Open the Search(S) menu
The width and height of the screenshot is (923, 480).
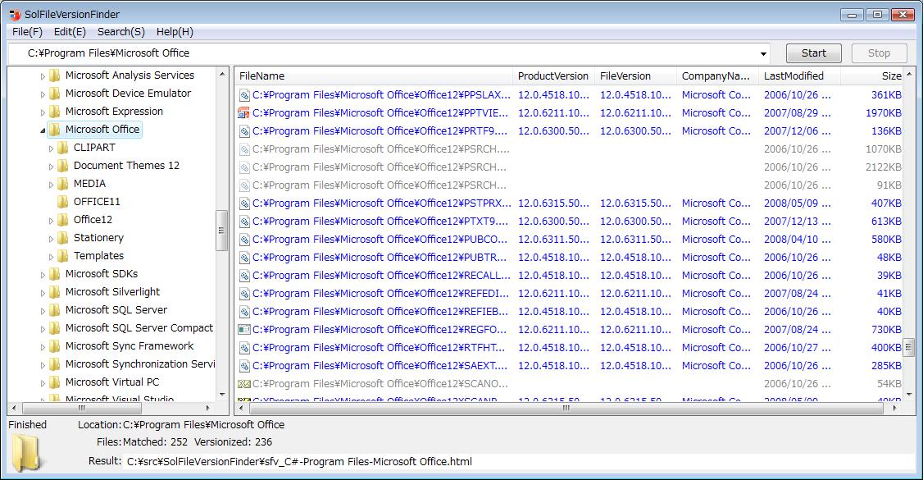[x=120, y=32]
